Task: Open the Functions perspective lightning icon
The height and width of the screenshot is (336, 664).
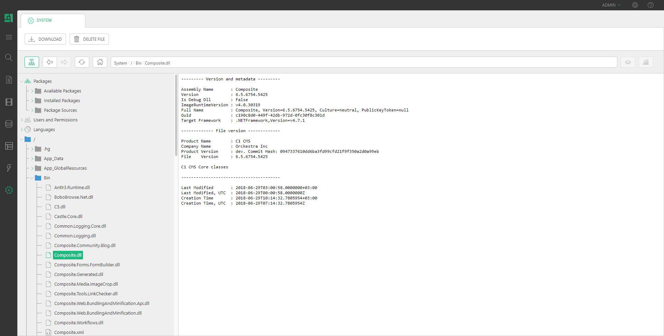Action: (x=9, y=168)
